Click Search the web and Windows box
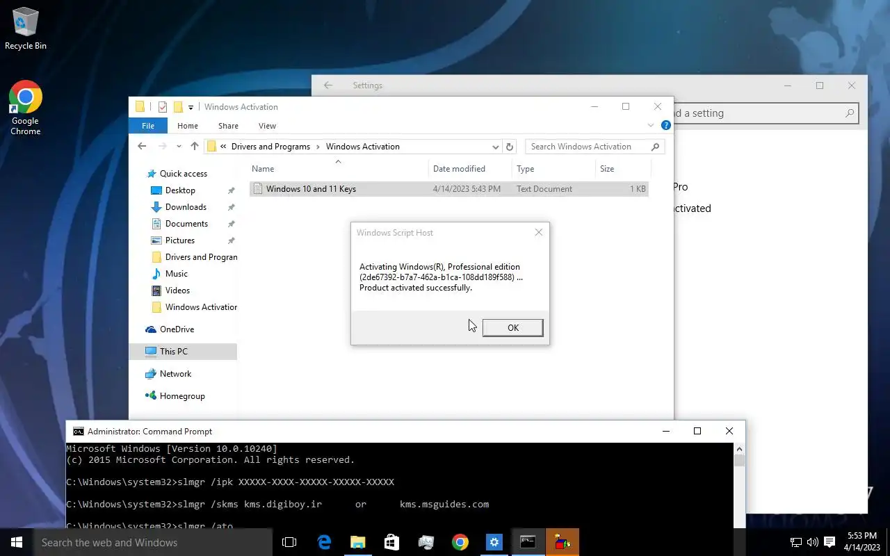The image size is (890, 556). [x=153, y=542]
